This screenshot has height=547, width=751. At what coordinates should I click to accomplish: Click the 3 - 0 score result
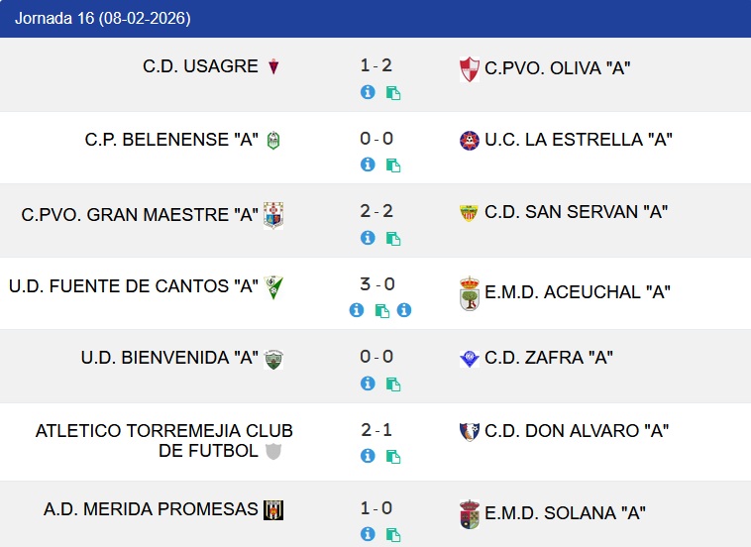[x=376, y=284]
